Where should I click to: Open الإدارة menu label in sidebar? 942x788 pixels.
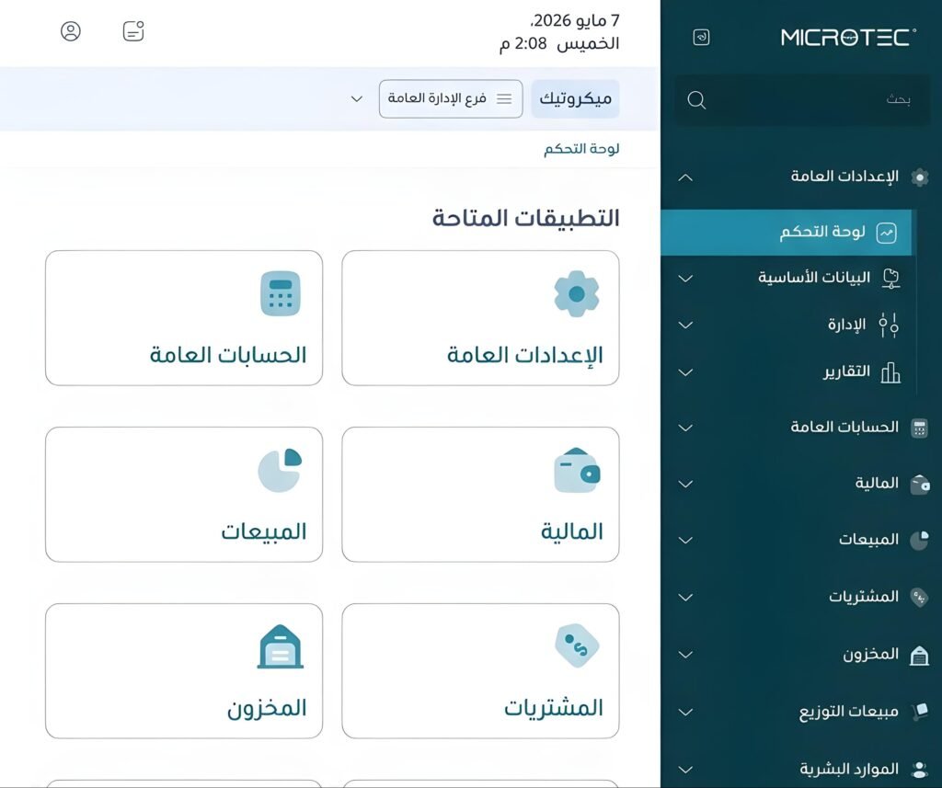(x=847, y=325)
